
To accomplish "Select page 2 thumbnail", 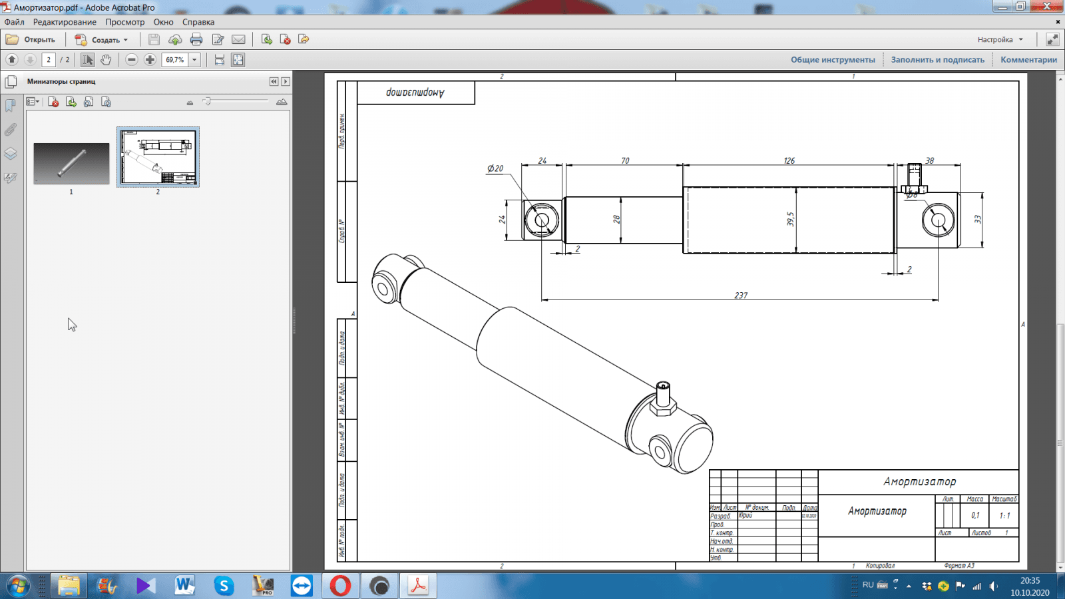I will 158,157.
